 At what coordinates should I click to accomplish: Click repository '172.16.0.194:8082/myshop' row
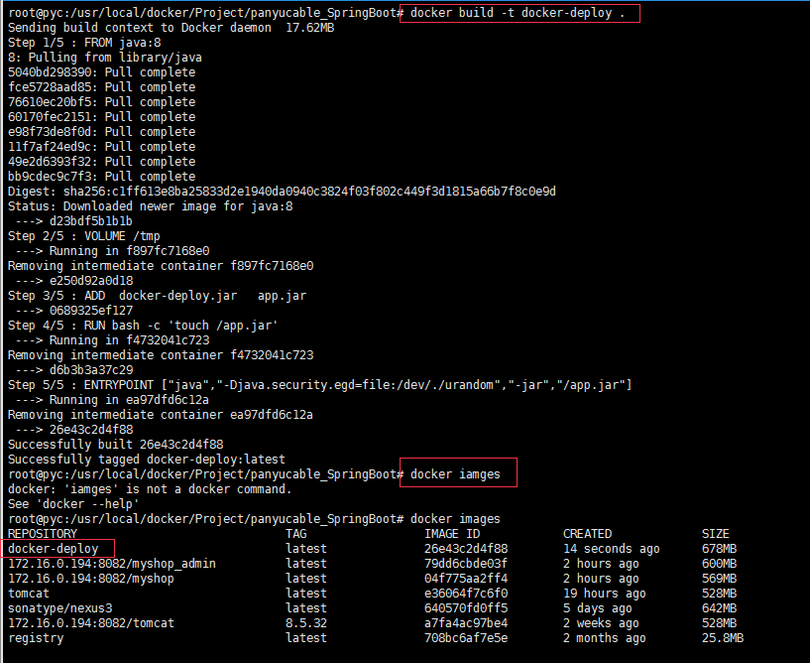click(91, 579)
